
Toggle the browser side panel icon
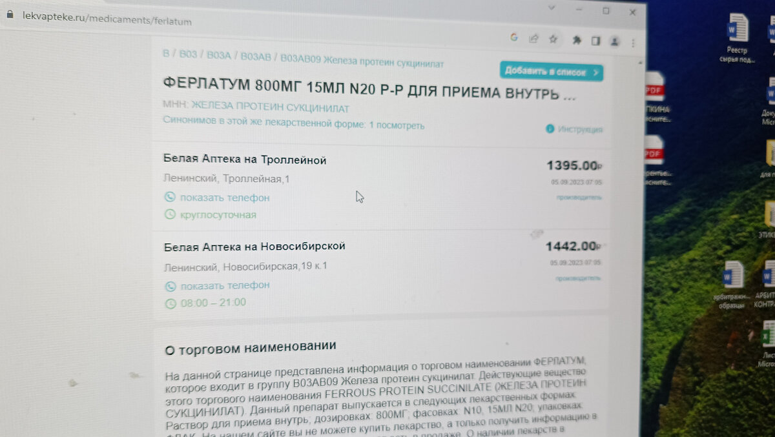coord(596,41)
